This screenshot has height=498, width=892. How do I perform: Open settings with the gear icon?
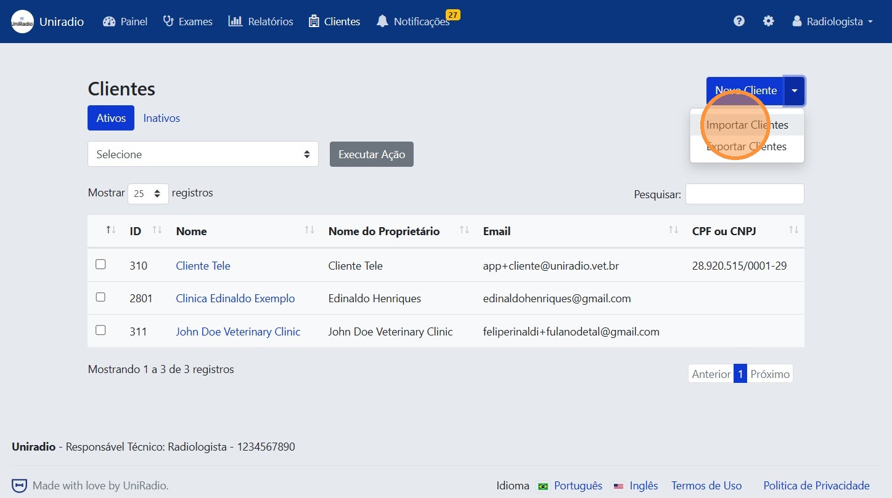(x=768, y=20)
